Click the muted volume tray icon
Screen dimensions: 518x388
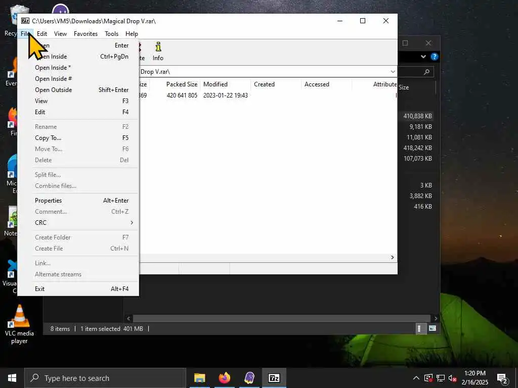453,378
